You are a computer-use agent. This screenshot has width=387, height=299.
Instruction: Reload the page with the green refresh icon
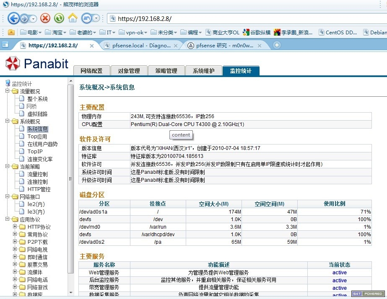pos(59,18)
